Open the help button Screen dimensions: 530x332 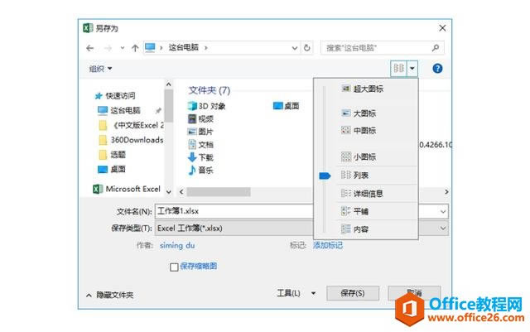(x=437, y=68)
